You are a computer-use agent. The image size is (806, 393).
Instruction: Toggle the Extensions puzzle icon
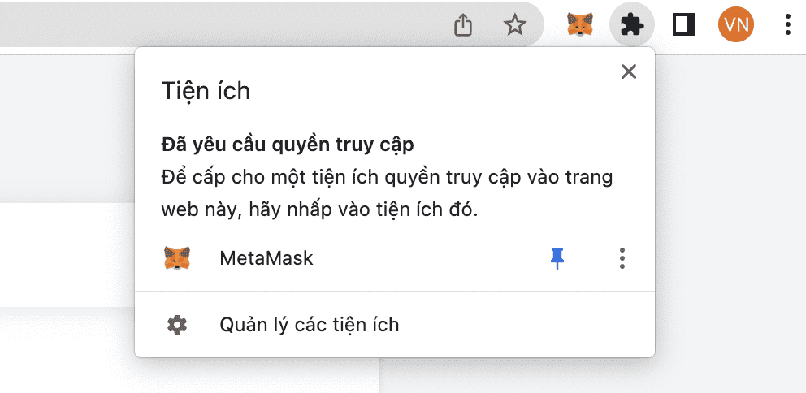pyautogui.click(x=631, y=26)
